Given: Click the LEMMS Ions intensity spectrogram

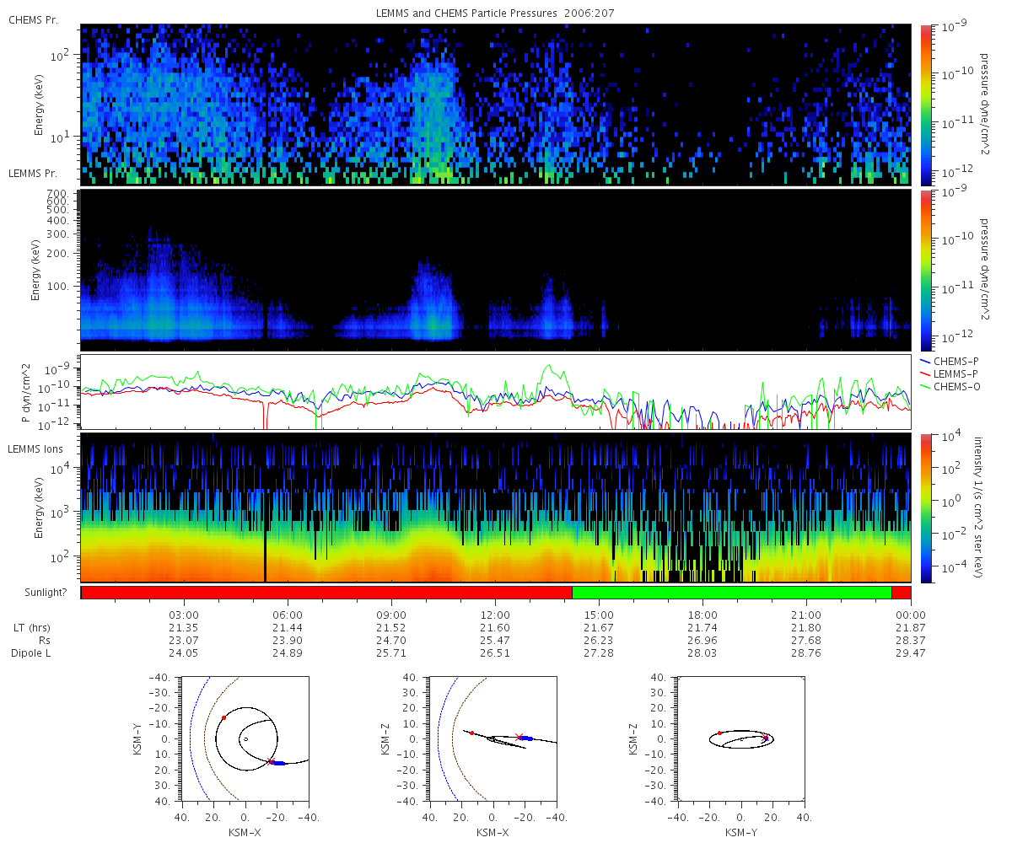Looking at the screenshot, I should pyautogui.click(x=496, y=508).
